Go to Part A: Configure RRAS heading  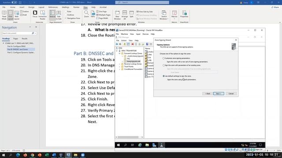click(16, 46)
